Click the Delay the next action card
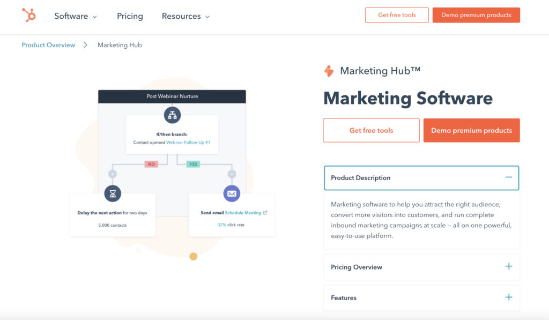Image resolution: width=549 pixels, height=320 pixels. tap(113, 215)
